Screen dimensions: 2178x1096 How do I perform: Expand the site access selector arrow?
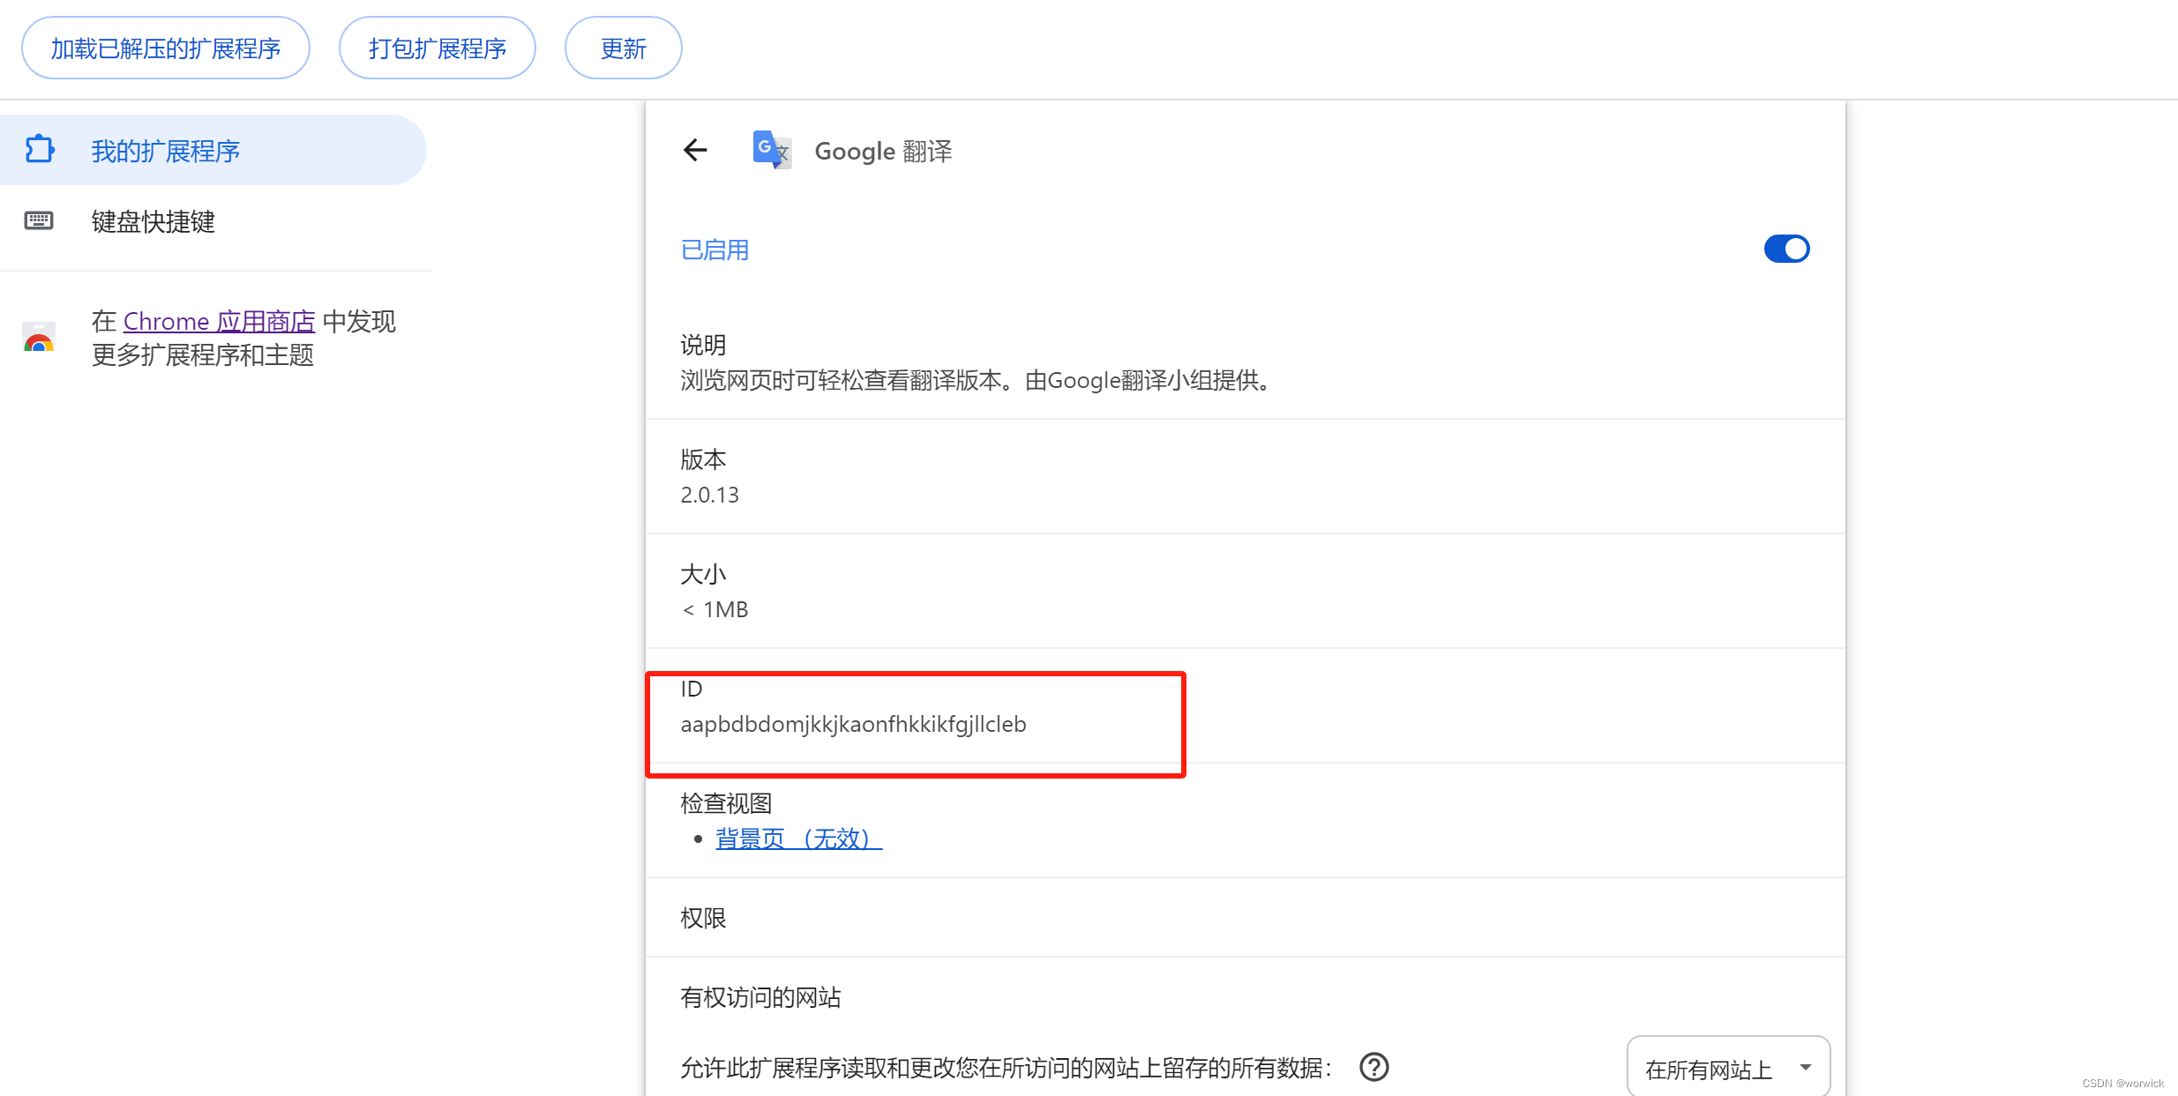[1805, 1067]
